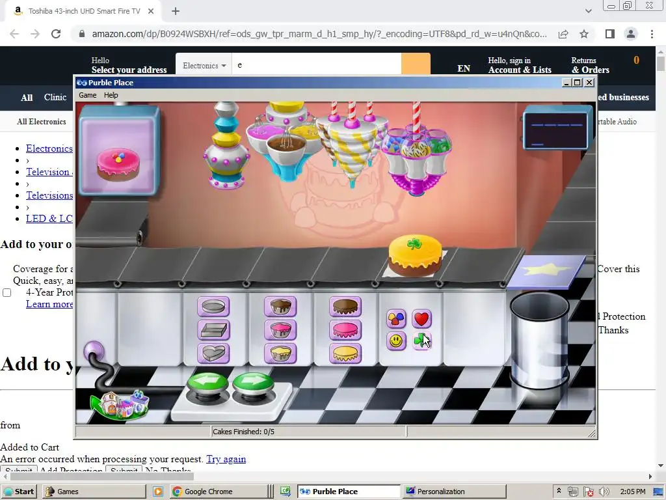Choose vanilla yellow batter button

pyautogui.click(x=280, y=354)
